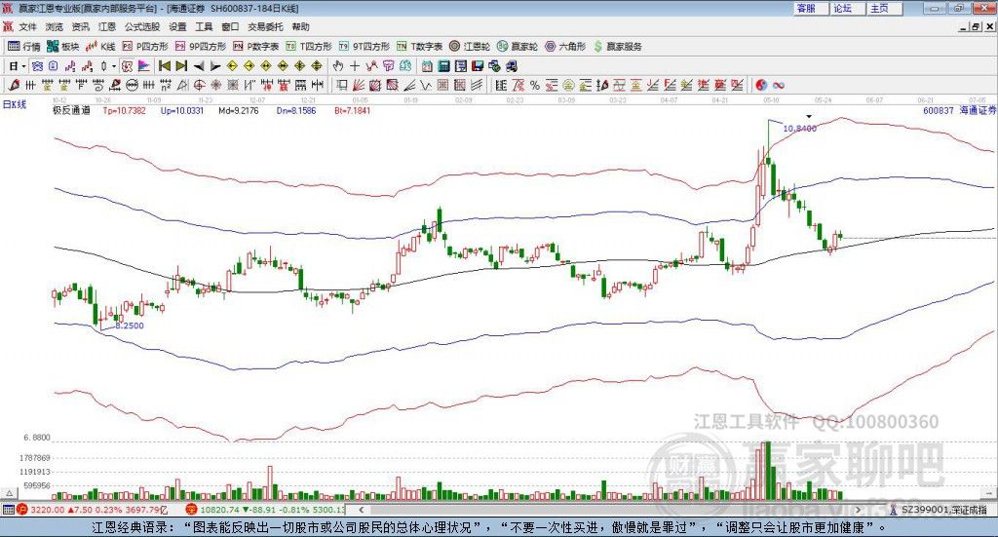Jump to first K-line with skip-back arrow
Image resolution: width=998 pixels, height=537 pixels.
pyautogui.click(x=165, y=65)
